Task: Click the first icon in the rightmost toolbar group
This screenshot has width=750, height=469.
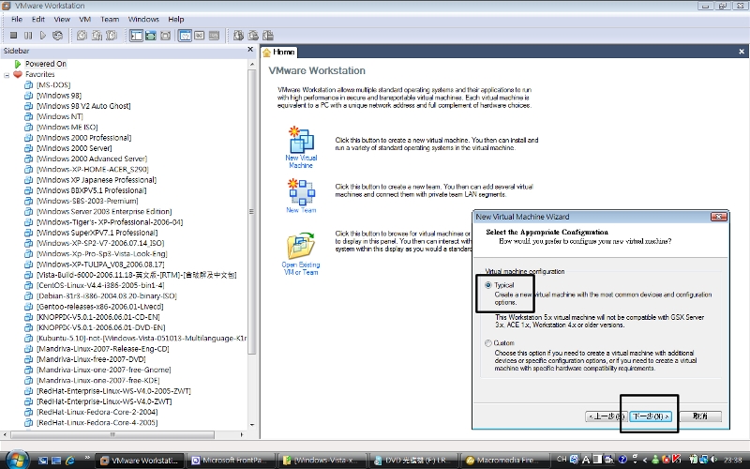Action: [238, 35]
